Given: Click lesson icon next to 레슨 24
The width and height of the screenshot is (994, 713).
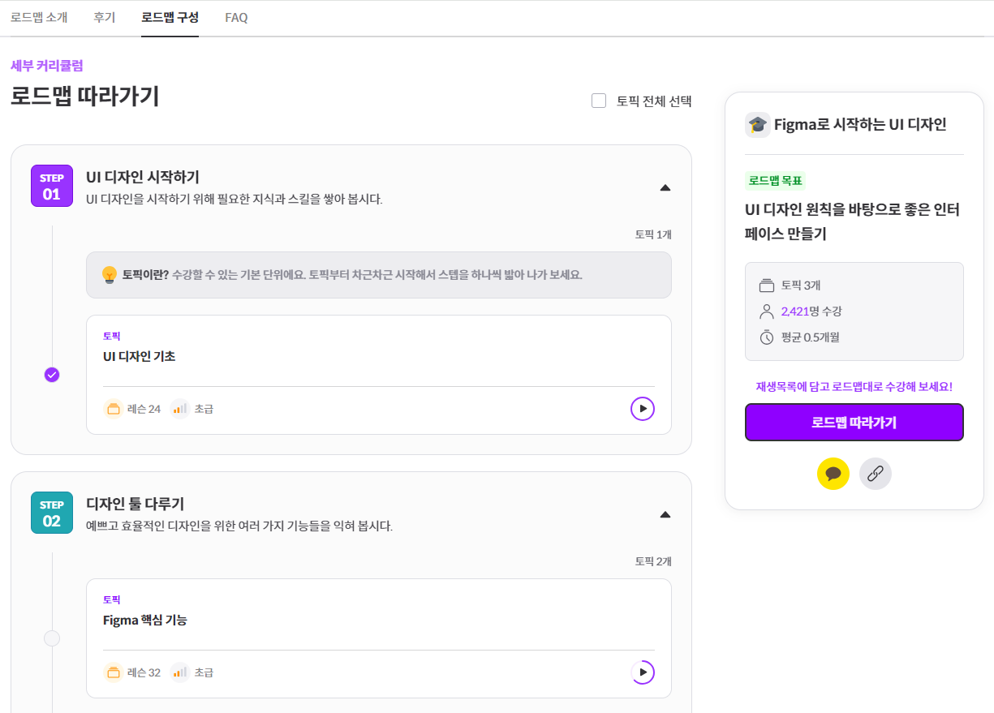Looking at the screenshot, I should click(x=114, y=409).
